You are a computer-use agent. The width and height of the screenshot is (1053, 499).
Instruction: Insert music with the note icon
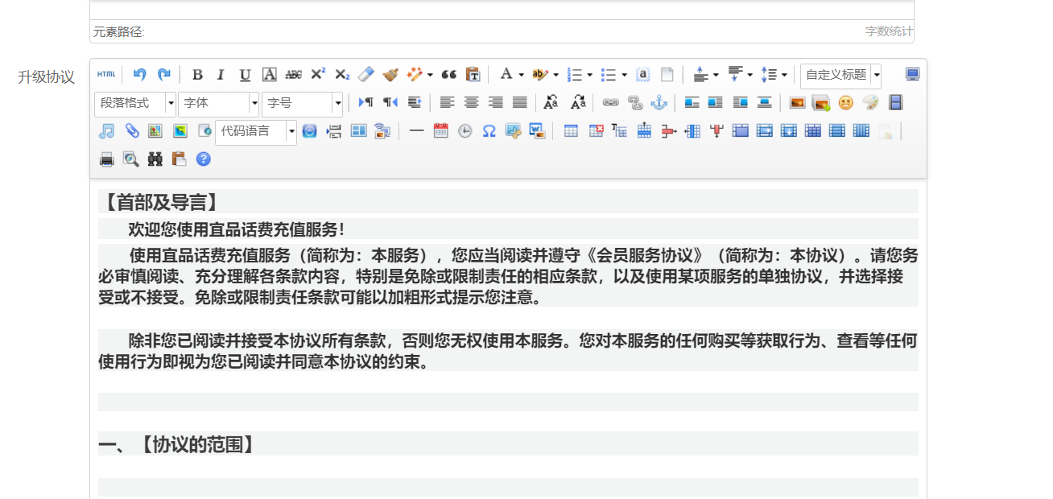pos(106,131)
